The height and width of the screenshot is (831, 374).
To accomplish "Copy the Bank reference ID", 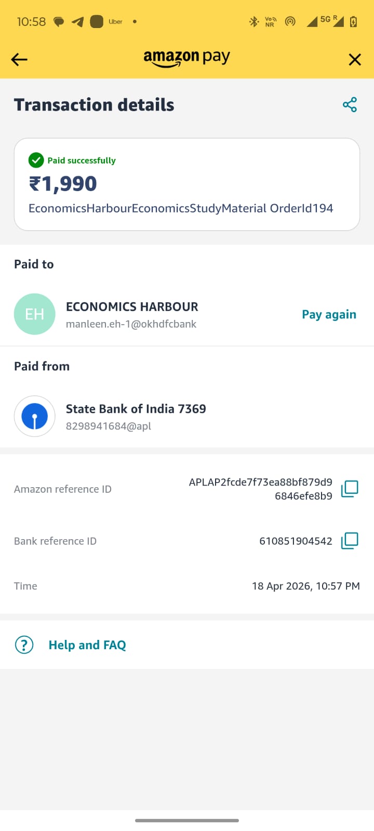I will [350, 541].
